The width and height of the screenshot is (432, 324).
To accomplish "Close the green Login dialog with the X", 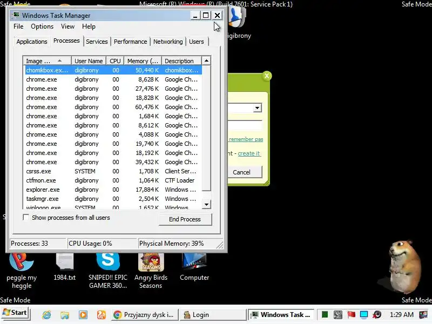I will [x=266, y=76].
